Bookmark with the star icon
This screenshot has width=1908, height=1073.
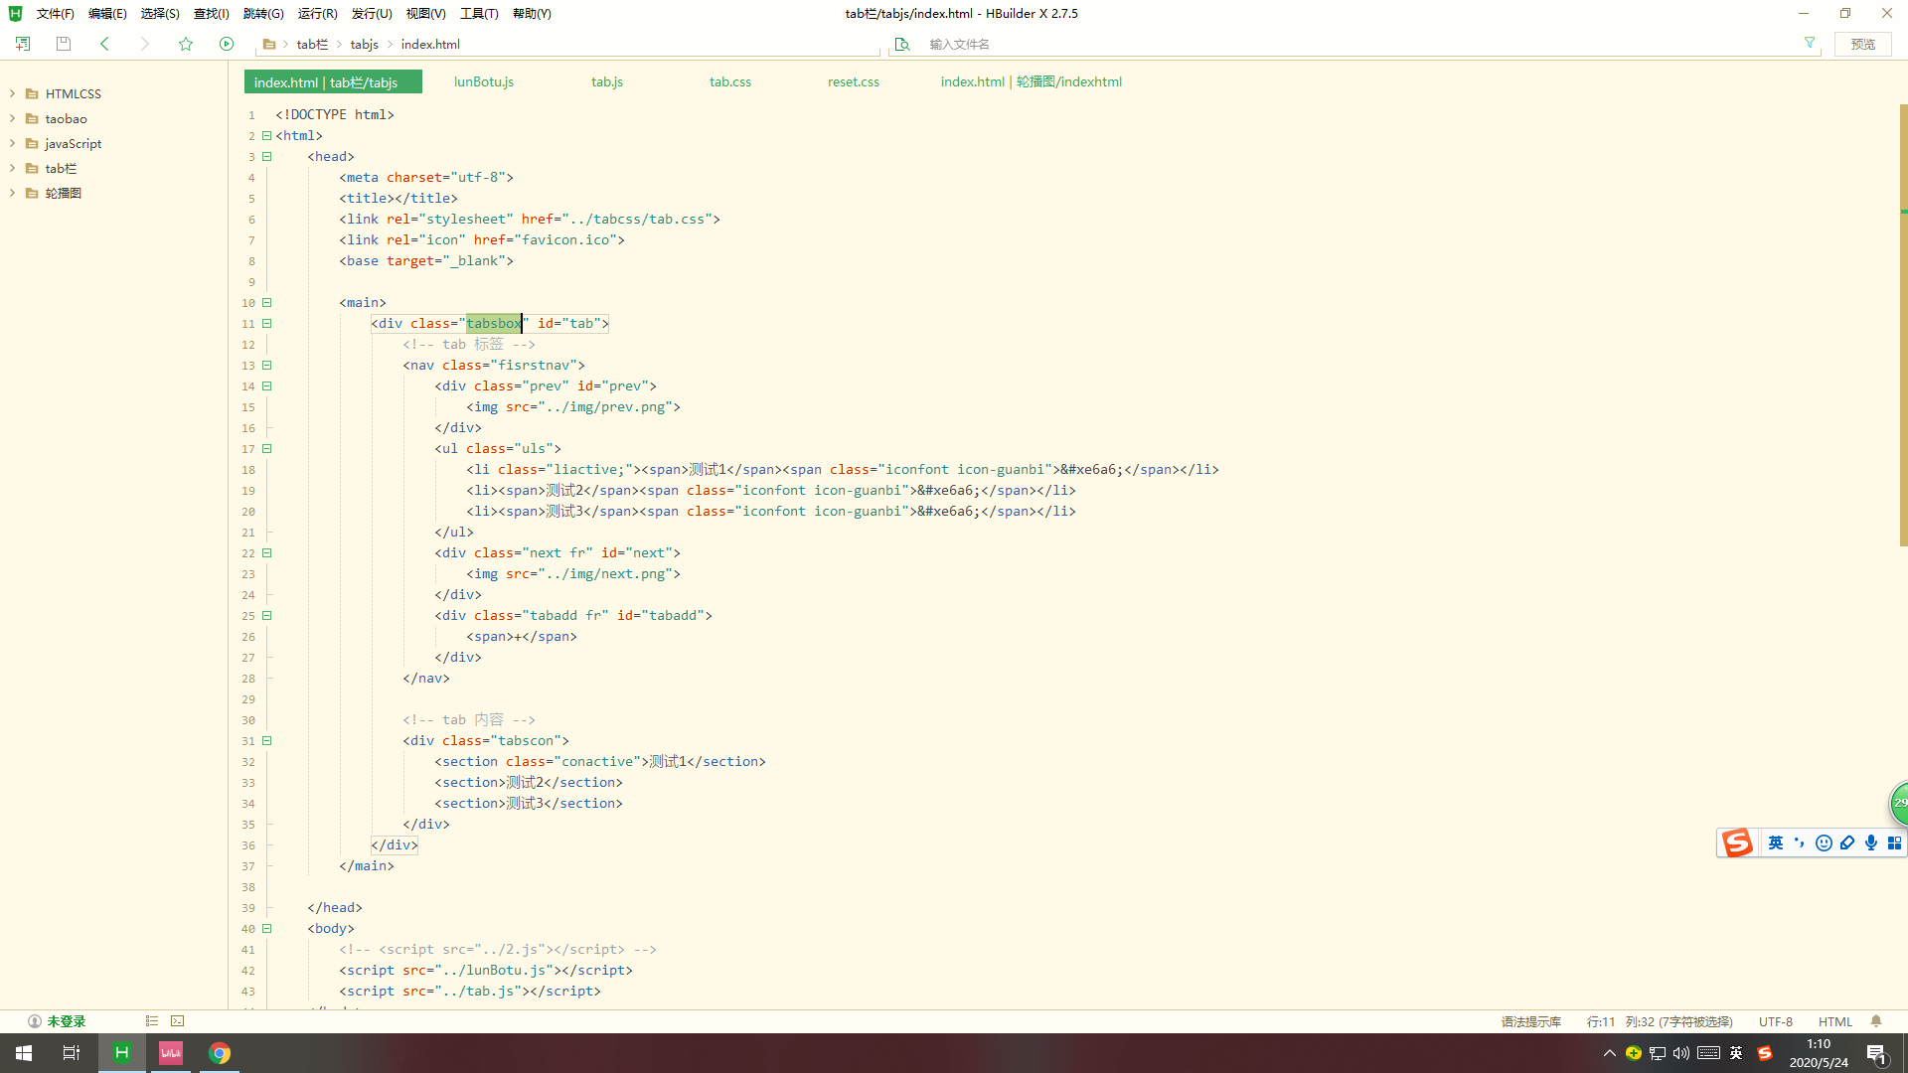[186, 44]
